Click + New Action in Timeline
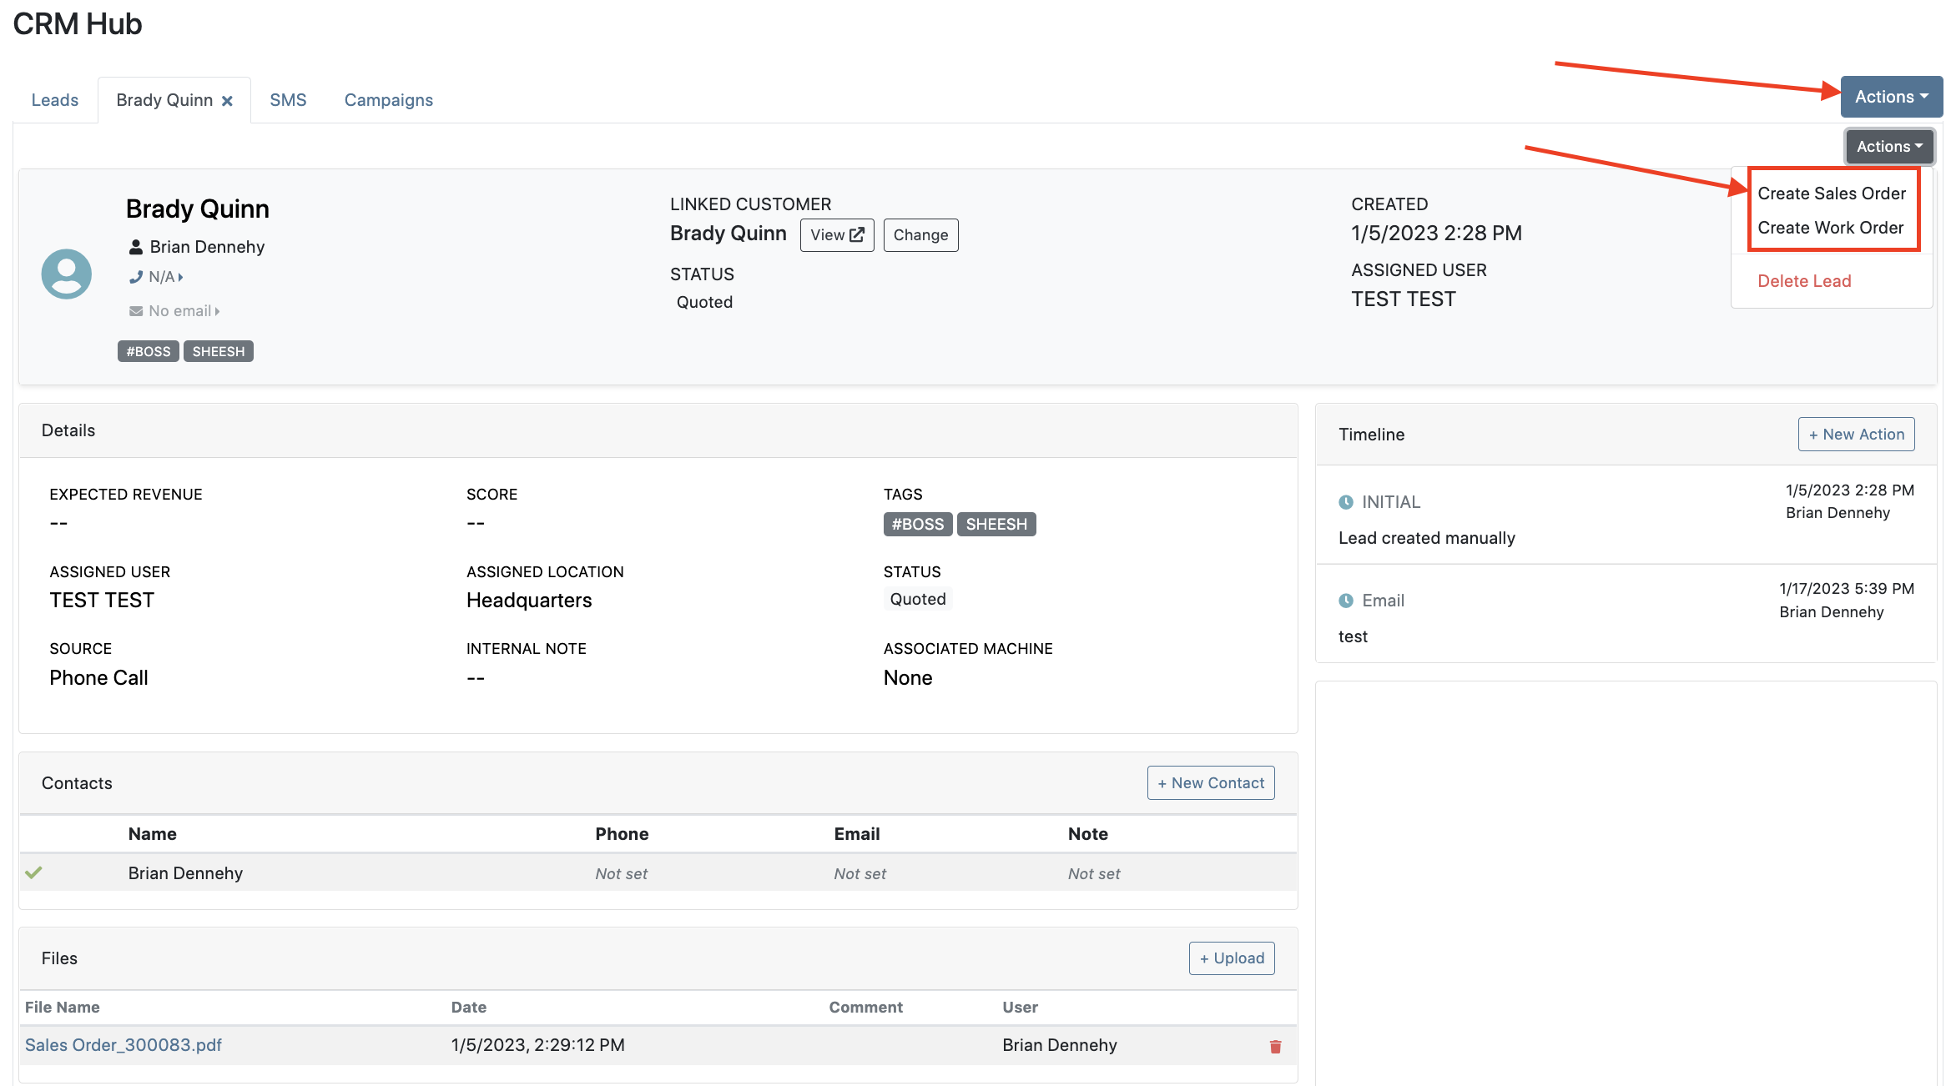This screenshot has height=1086, width=1956. point(1856,435)
